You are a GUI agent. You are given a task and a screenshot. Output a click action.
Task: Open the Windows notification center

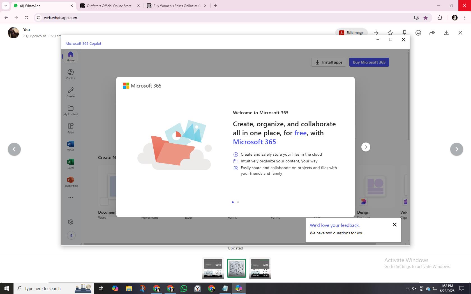[462, 288]
